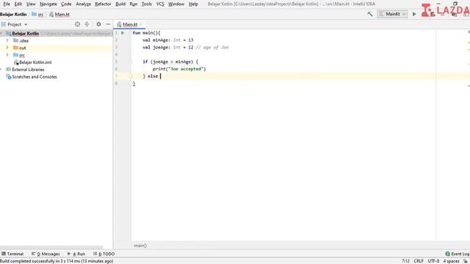
Task: Change 4 spaces indent setting
Action: [452, 261]
